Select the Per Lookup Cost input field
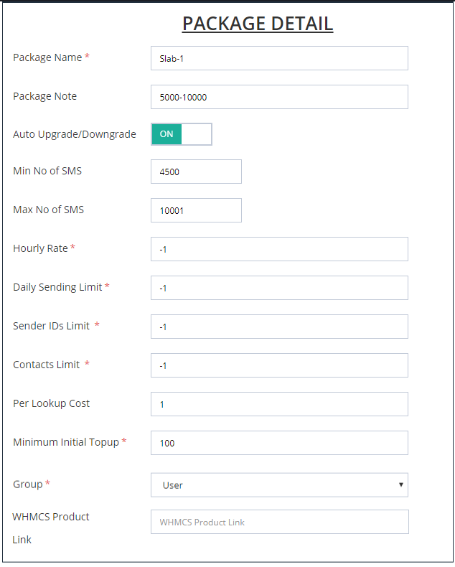Screen dimensions: 455x567 click(x=279, y=404)
